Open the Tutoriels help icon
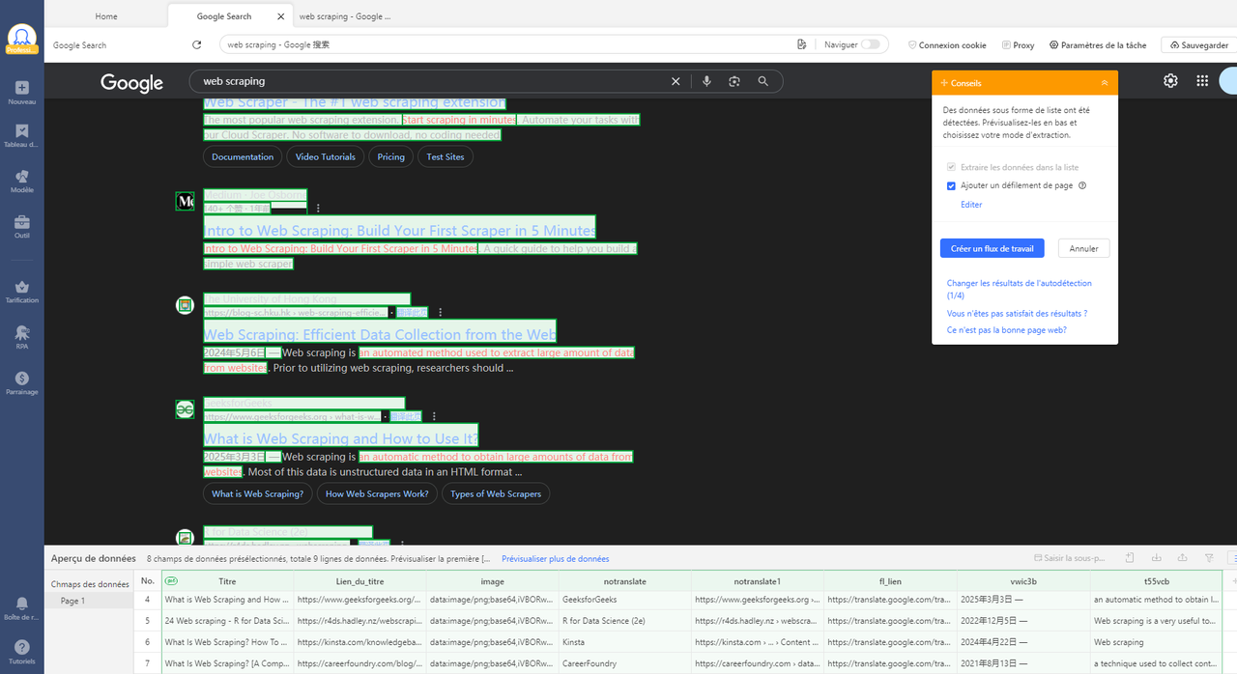This screenshot has width=1237, height=674. click(21, 647)
